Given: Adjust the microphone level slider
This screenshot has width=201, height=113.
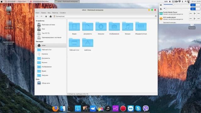Looking at the screenshot, I should 177,8.
